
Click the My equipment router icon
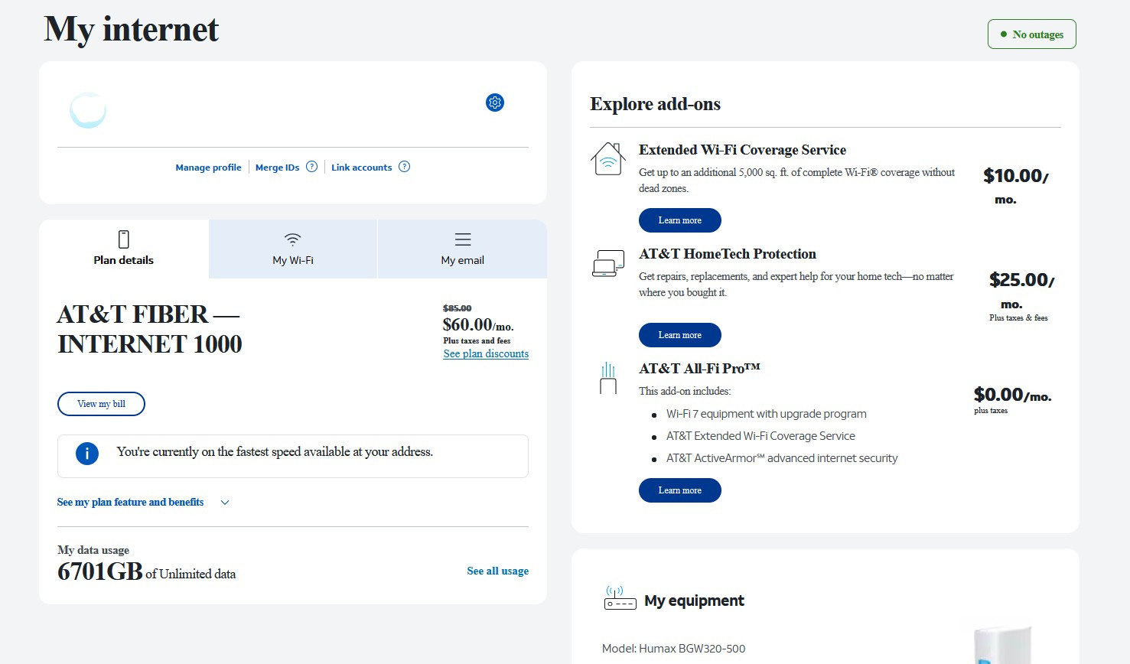pyautogui.click(x=620, y=598)
